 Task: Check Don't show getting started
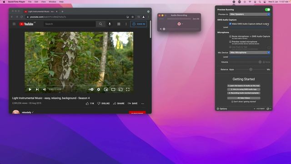[232, 102]
